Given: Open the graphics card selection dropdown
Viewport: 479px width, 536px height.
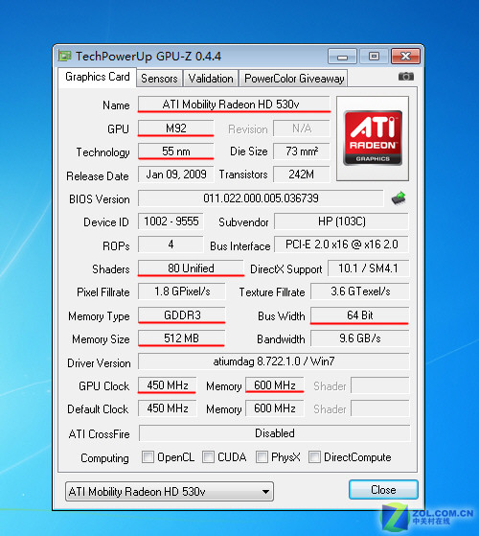Looking at the screenshot, I should tap(170, 492).
